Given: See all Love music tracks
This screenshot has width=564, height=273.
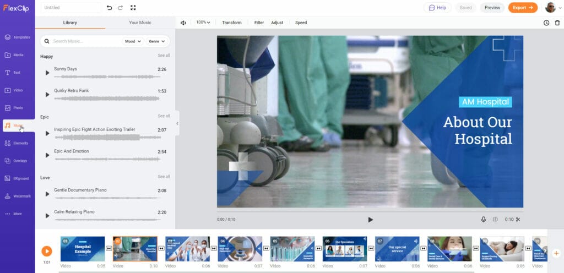Looking at the screenshot, I should 164,177.
